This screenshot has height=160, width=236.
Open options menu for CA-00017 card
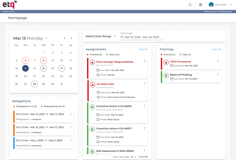144,128
